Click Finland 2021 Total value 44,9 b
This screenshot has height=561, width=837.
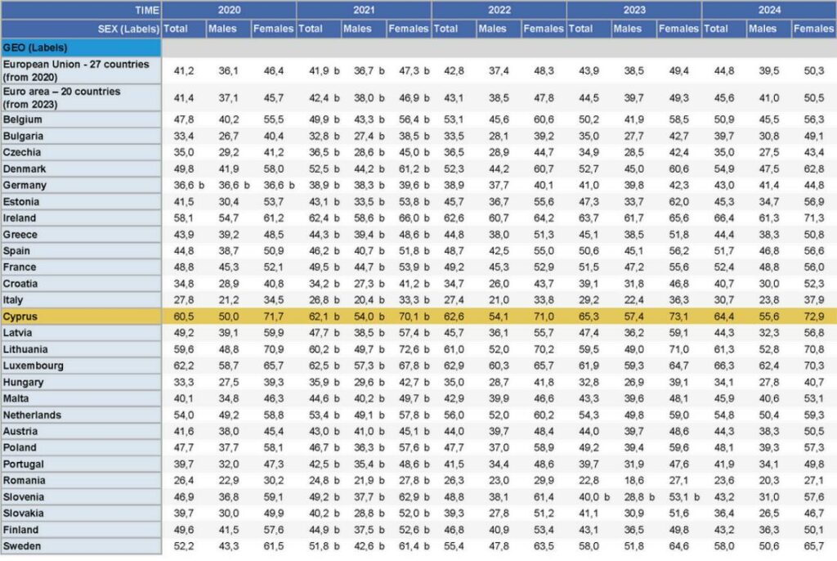tap(324, 530)
